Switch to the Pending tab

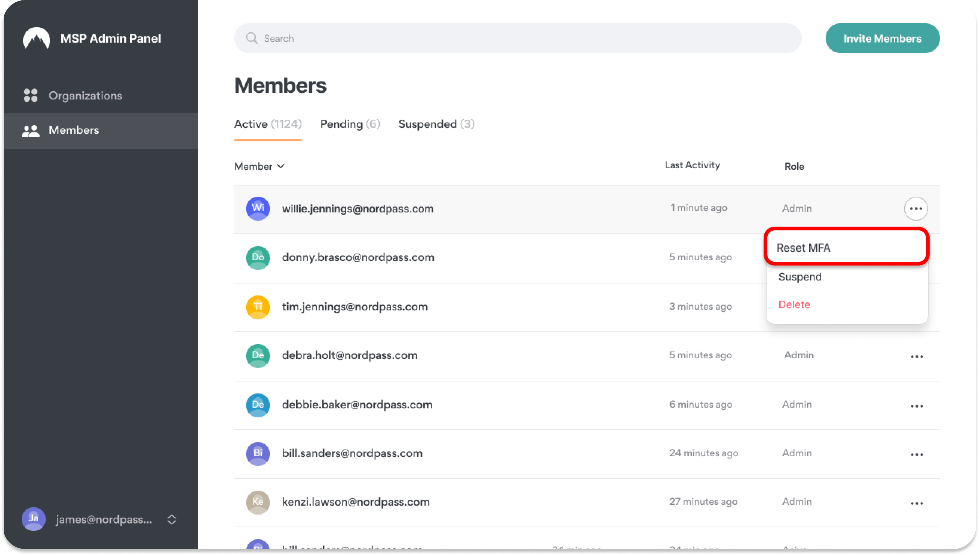point(350,124)
